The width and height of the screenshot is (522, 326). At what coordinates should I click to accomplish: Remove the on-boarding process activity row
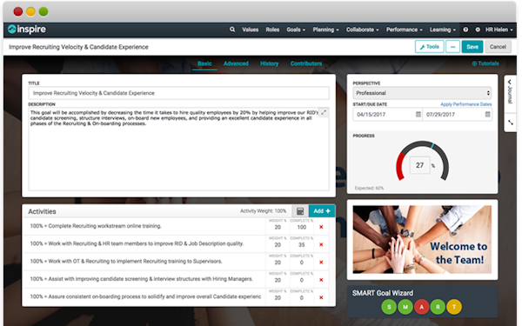pos(321,297)
